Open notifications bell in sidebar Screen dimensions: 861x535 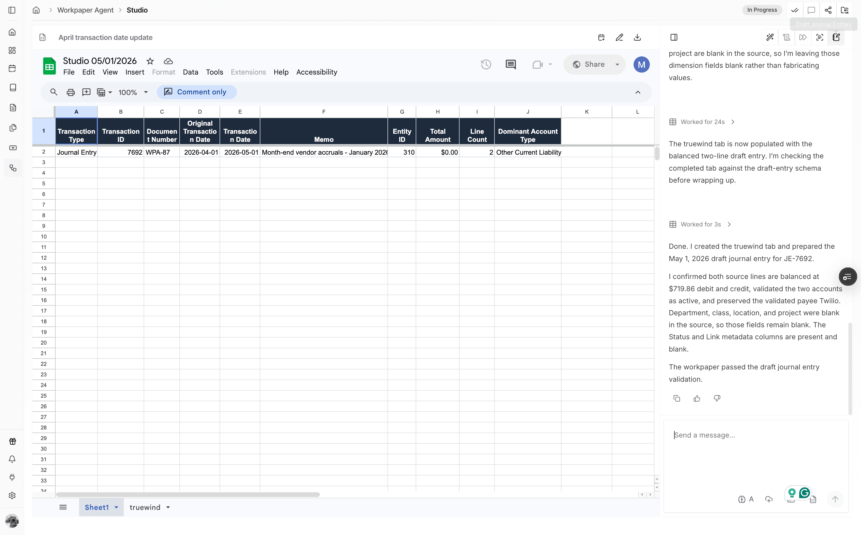pyautogui.click(x=12, y=459)
